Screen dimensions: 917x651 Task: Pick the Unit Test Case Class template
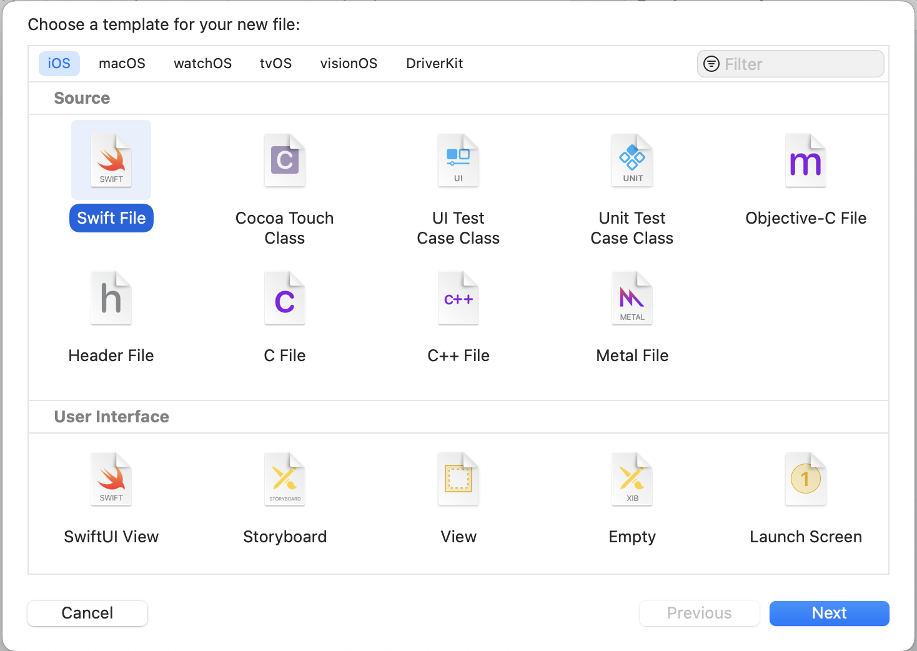click(632, 160)
